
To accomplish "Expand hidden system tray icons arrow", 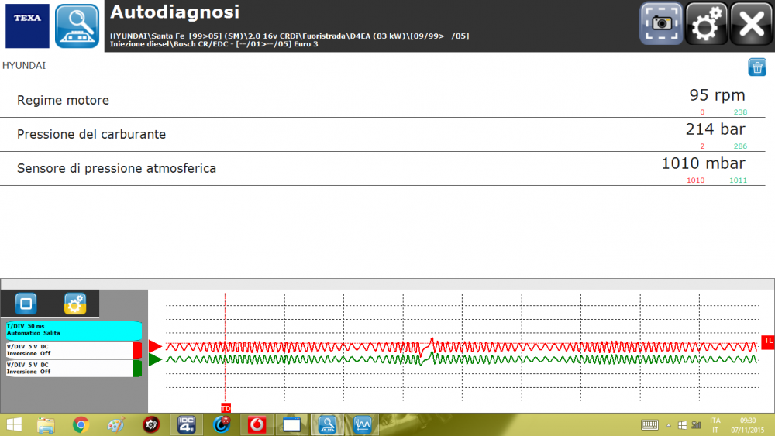I will click(668, 424).
